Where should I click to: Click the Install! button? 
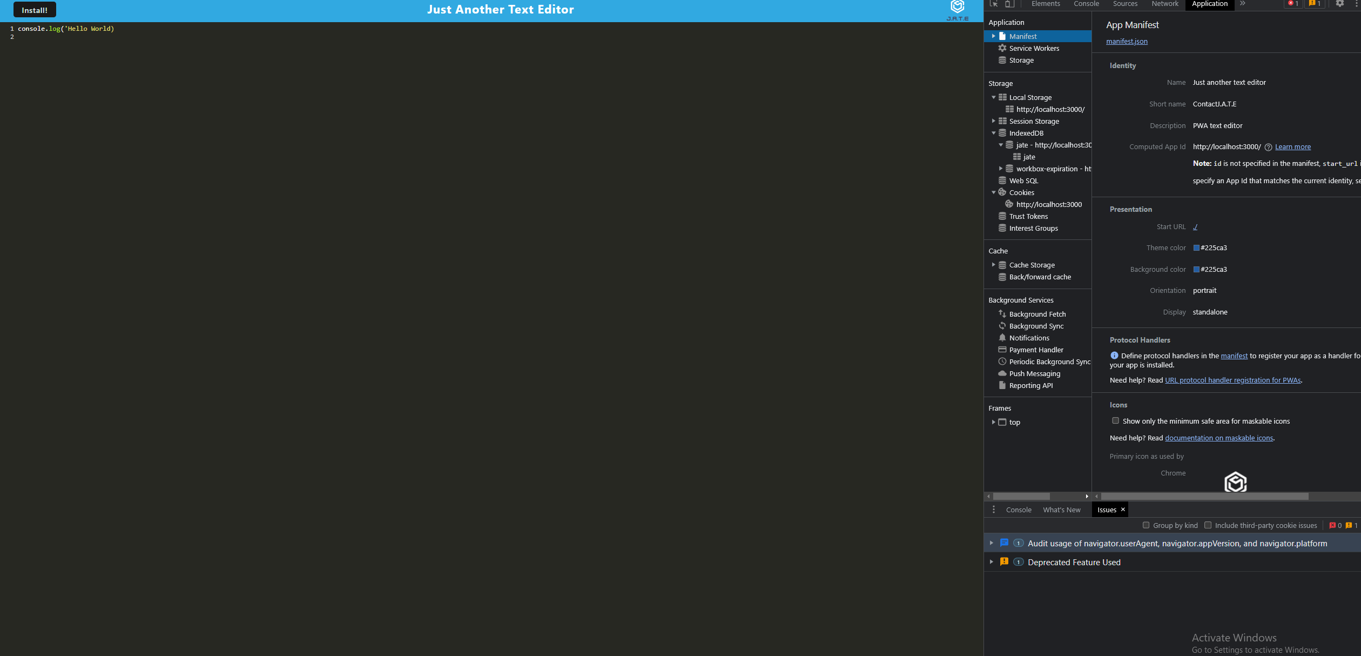tap(35, 10)
